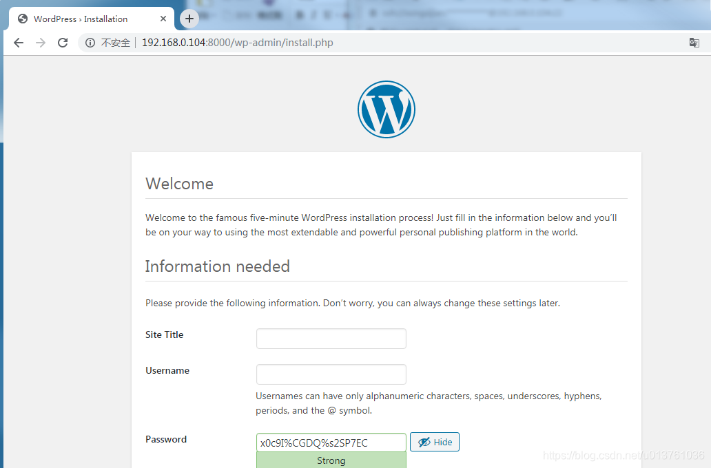Hide the password with the Hide button
The image size is (711, 468).
[435, 442]
